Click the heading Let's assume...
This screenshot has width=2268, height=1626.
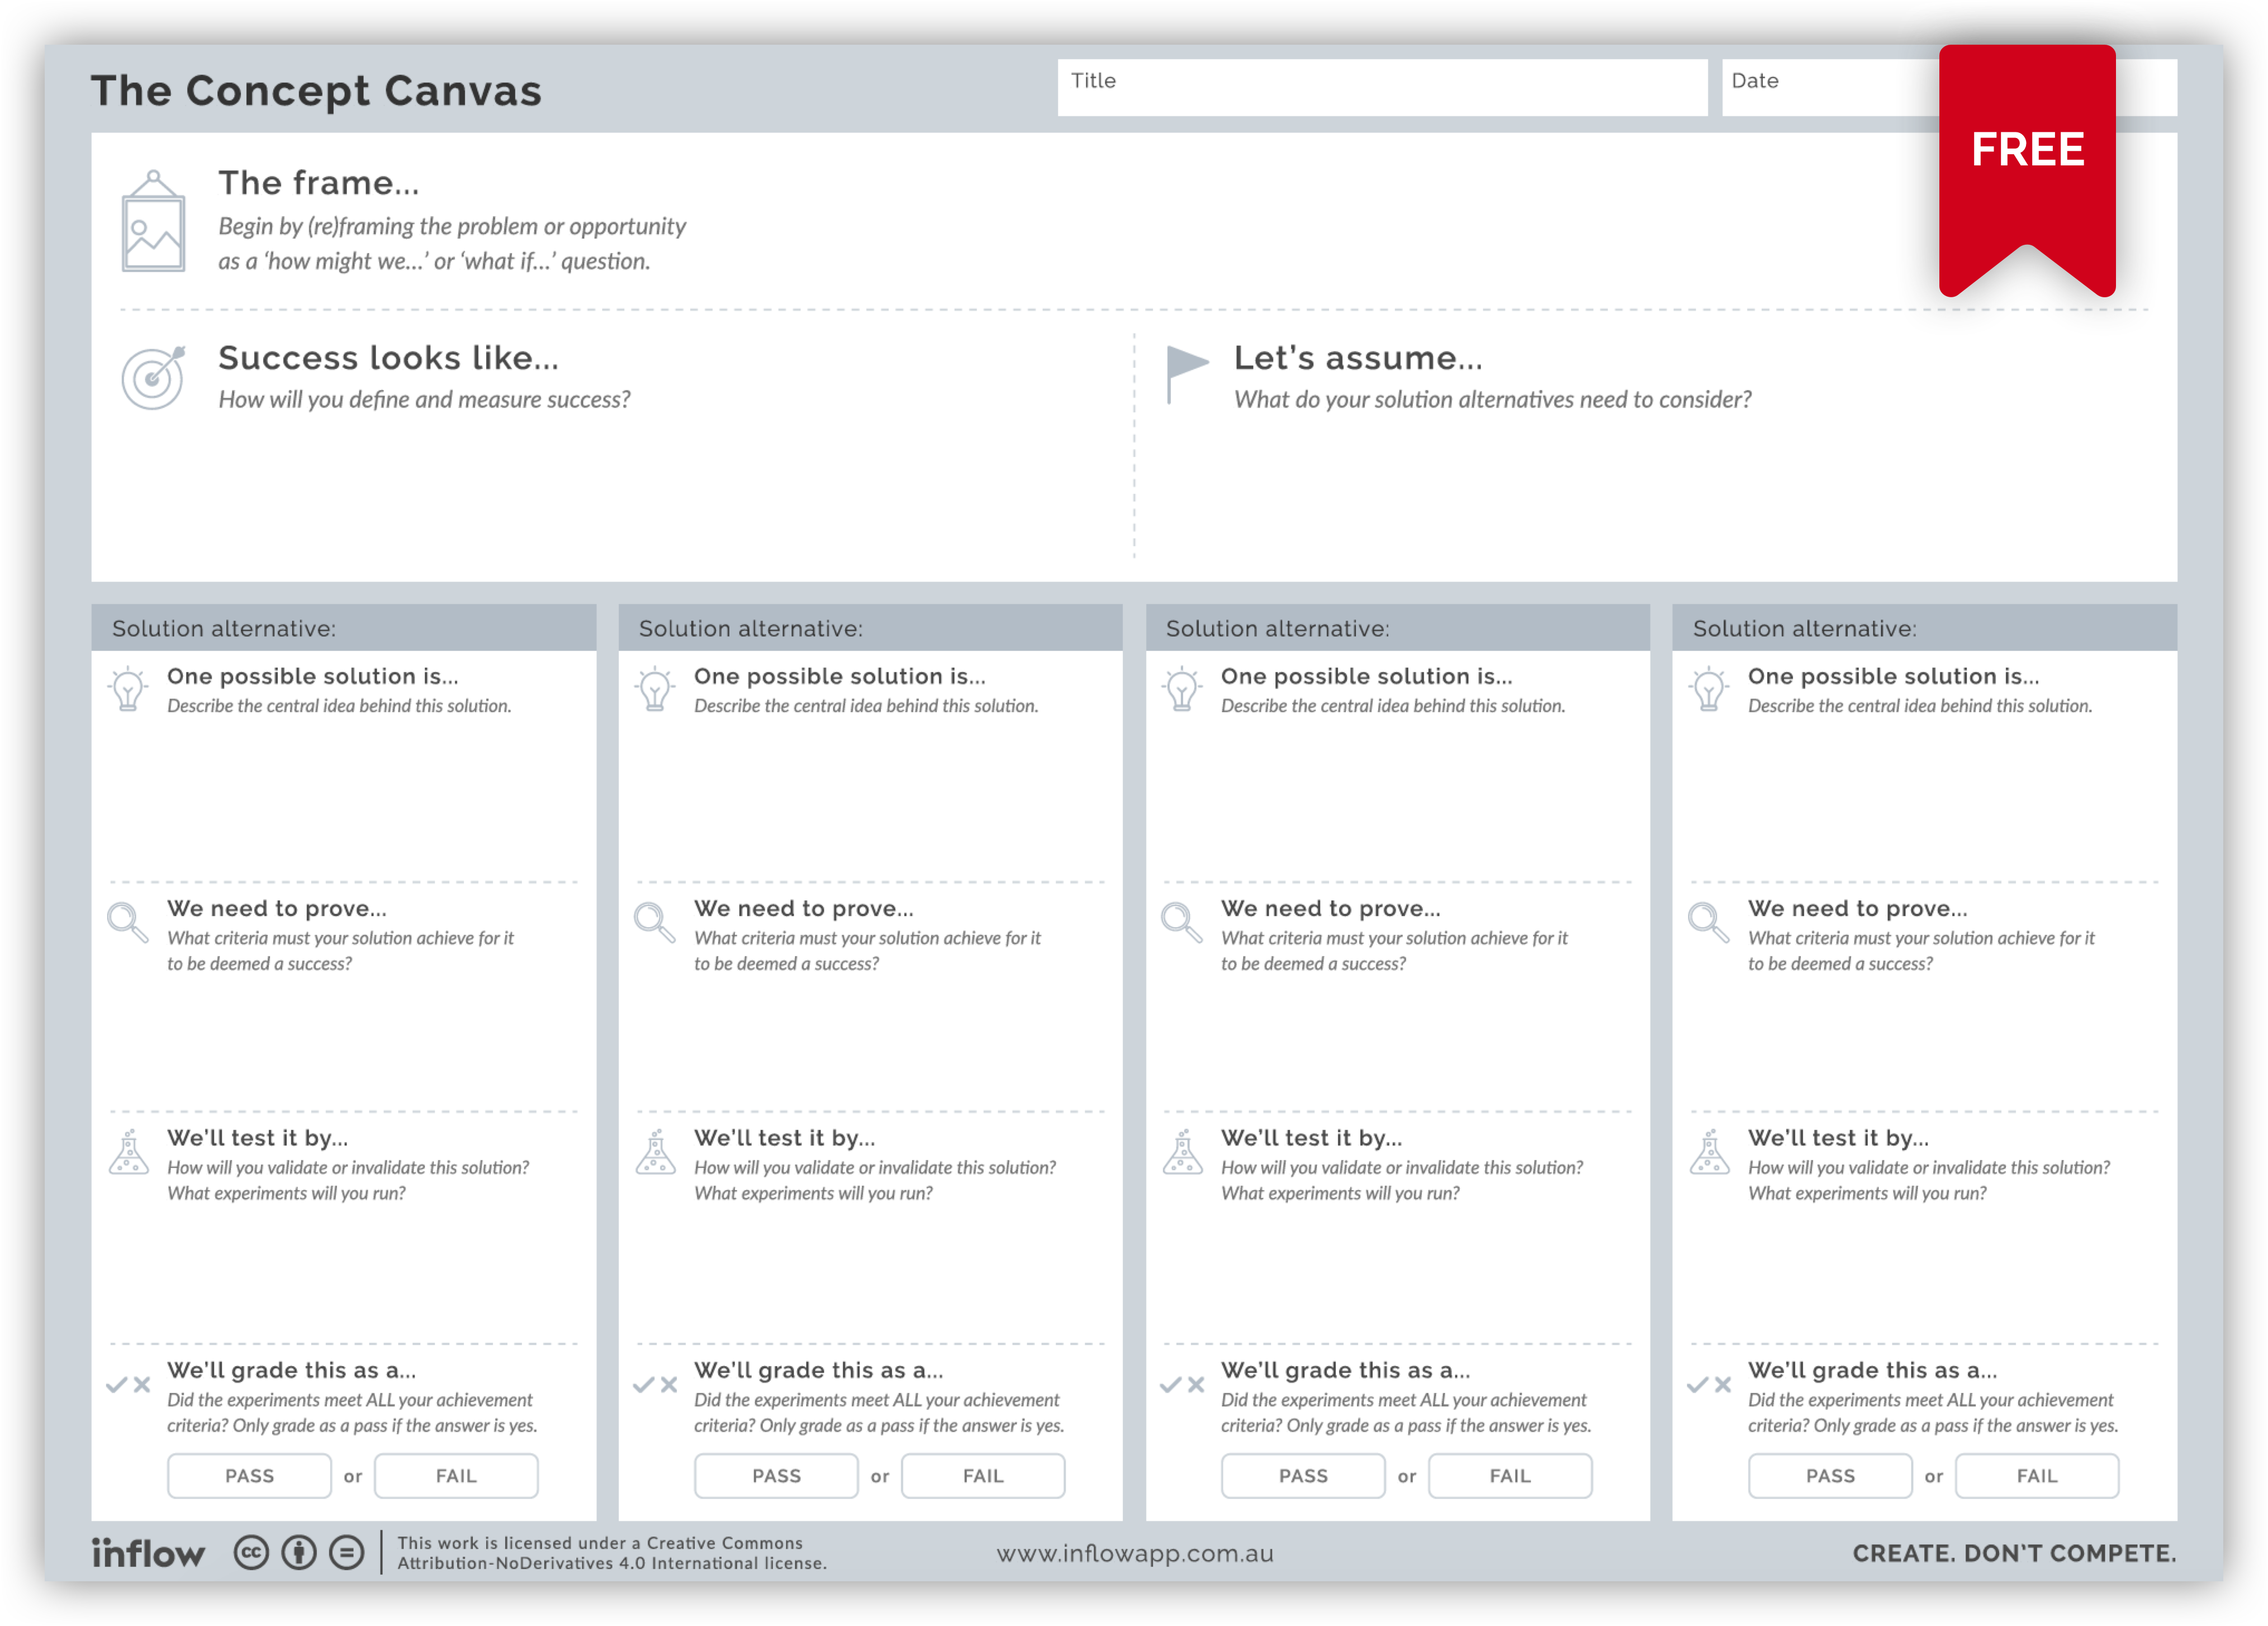coord(1358,358)
